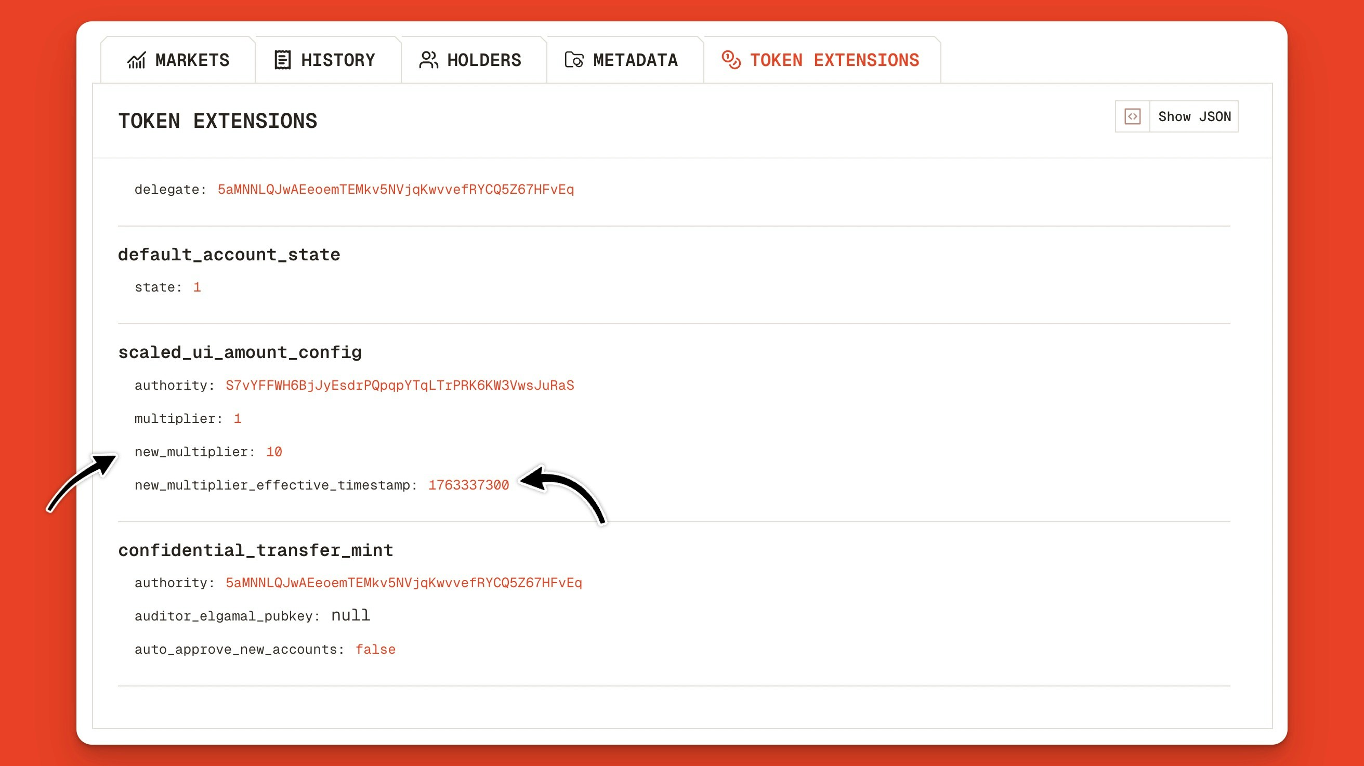Open the confidential_transfer_mint authority address
Viewport: 1364px width, 766px height.
point(403,583)
